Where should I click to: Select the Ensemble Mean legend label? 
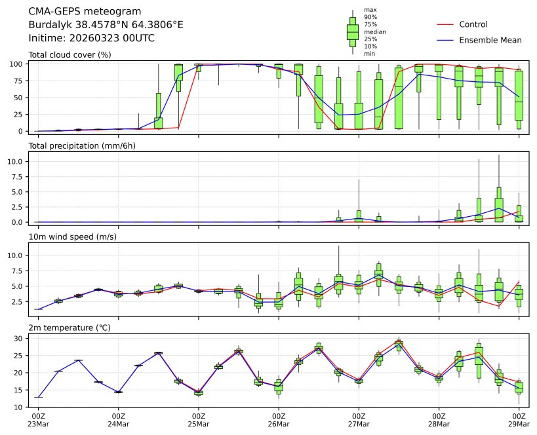[490, 40]
